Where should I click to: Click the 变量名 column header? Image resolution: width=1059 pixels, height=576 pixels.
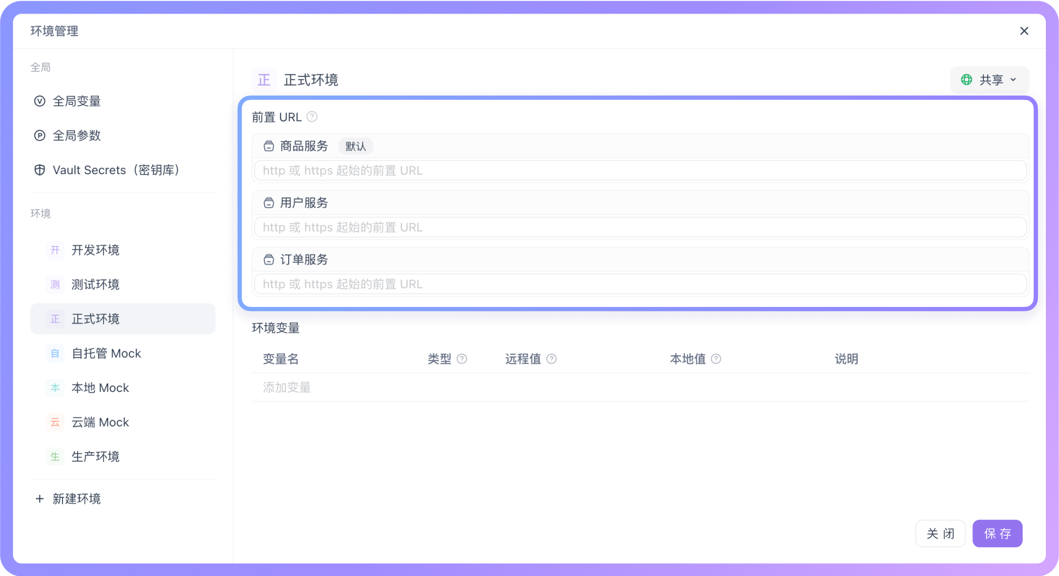coord(281,359)
